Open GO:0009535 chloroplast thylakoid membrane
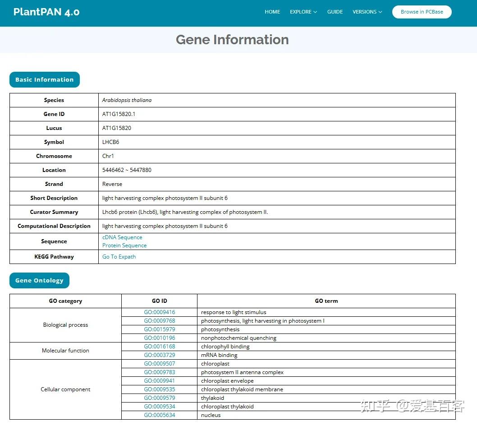 coord(159,389)
